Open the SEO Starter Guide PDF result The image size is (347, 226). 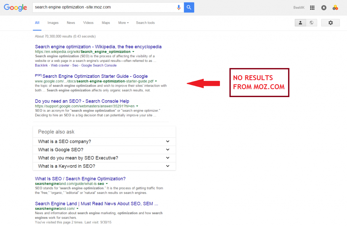(x=95, y=76)
